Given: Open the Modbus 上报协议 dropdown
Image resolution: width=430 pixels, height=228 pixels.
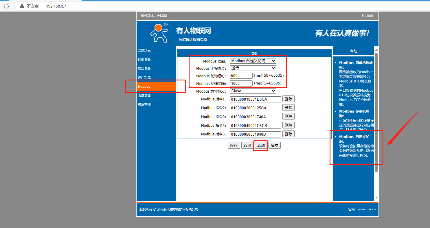Looking at the screenshot, I should tap(253, 68).
